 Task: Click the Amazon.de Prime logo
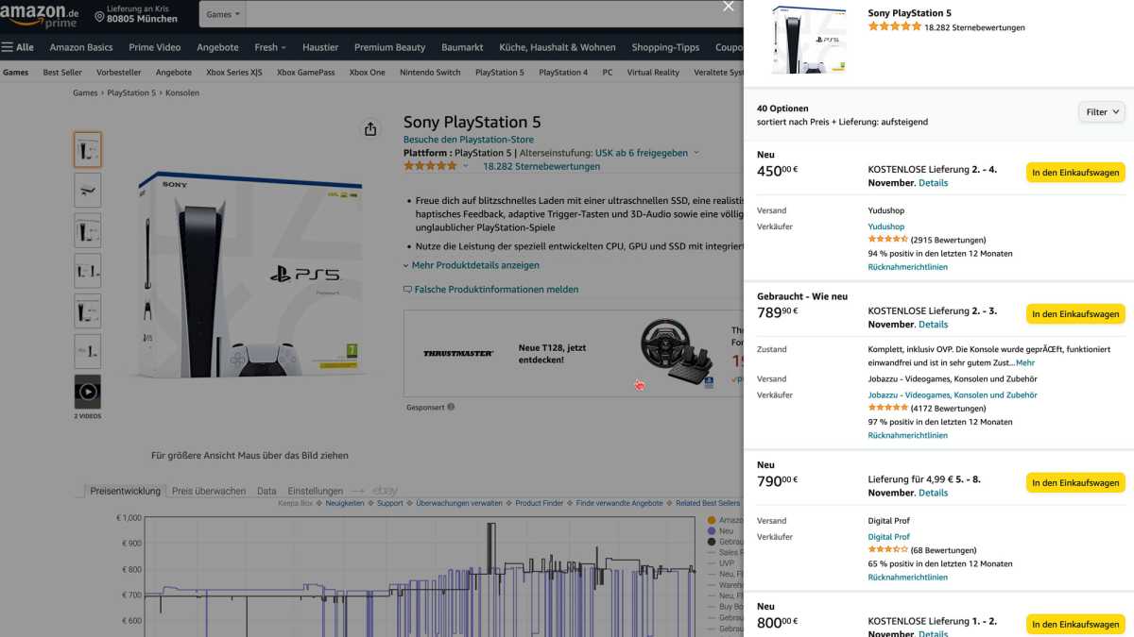pyautogui.click(x=39, y=14)
